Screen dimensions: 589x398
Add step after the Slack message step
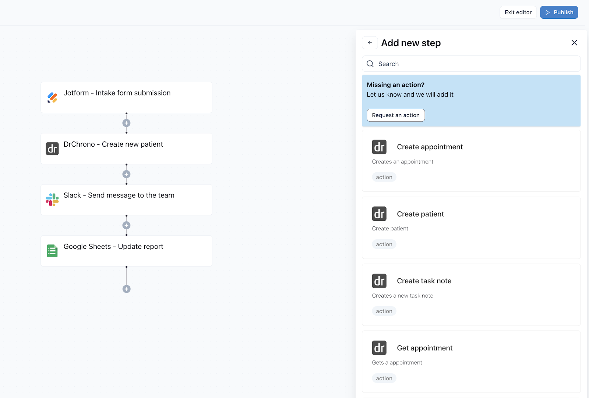click(126, 225)
